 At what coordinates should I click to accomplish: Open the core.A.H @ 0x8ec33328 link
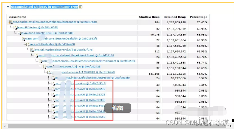(x=80, y=95)
